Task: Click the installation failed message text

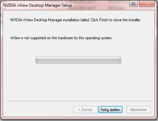Action: [76, 20]
